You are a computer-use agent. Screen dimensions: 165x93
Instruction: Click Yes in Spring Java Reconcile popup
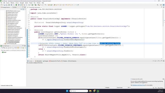153,88
